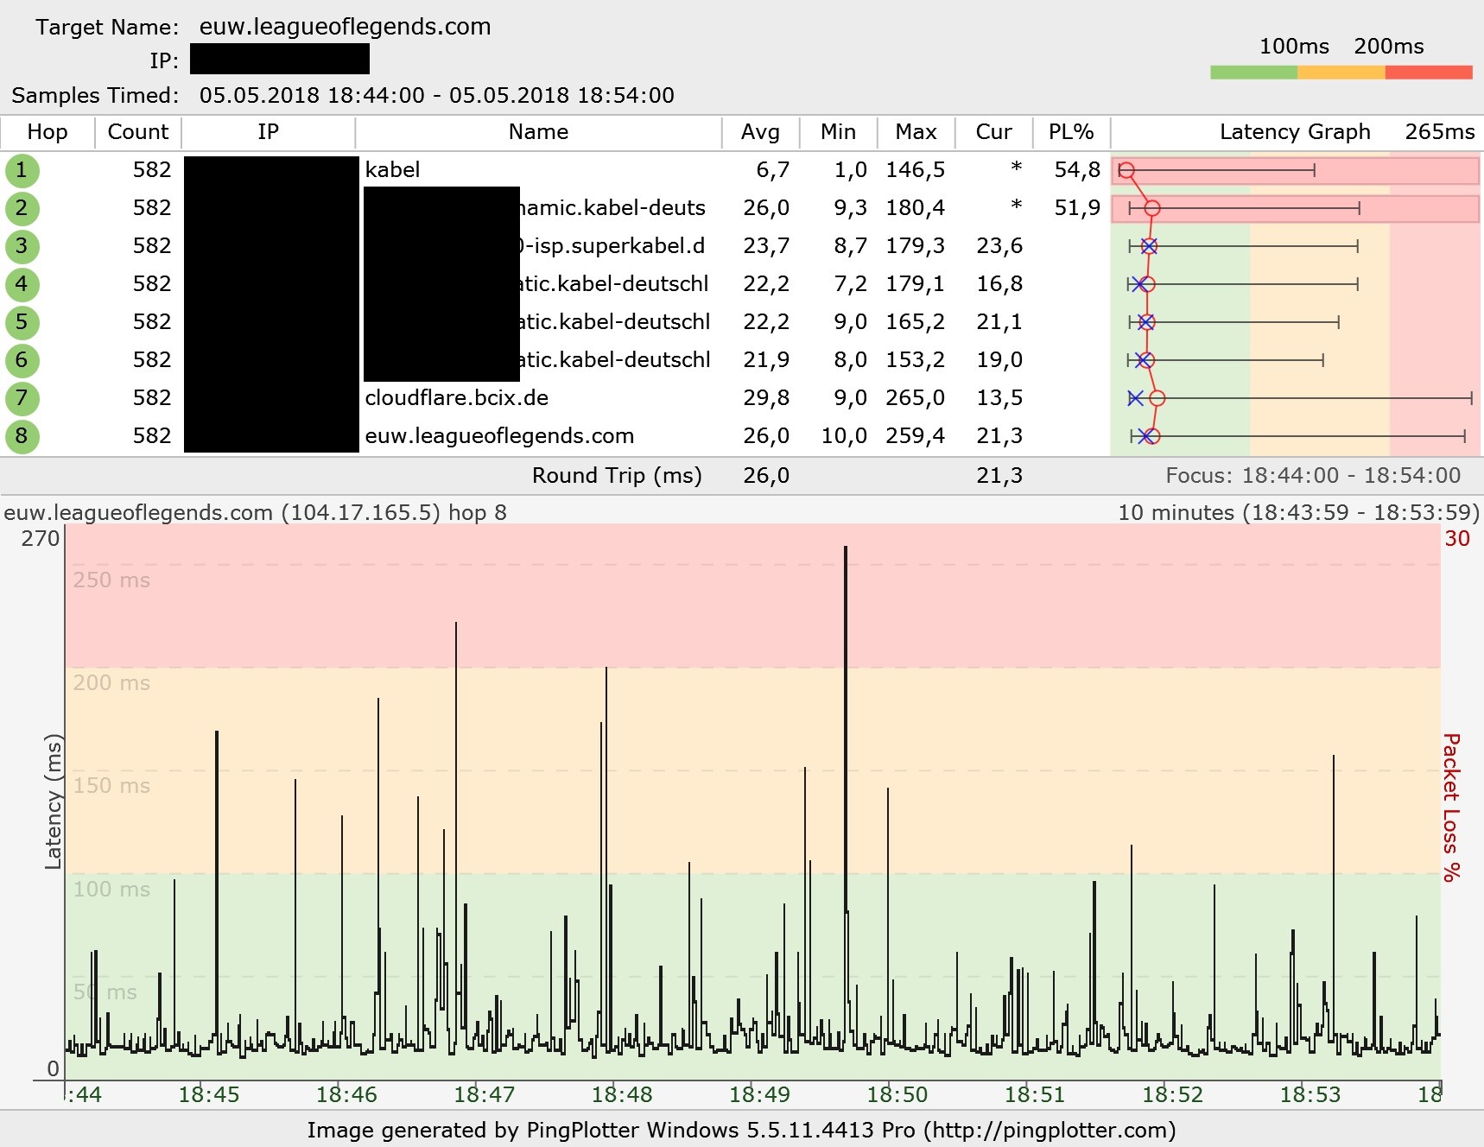1484x1147 pixels.
Task: Click hop 7 average 29,8
Action: (x=766, y=398)
